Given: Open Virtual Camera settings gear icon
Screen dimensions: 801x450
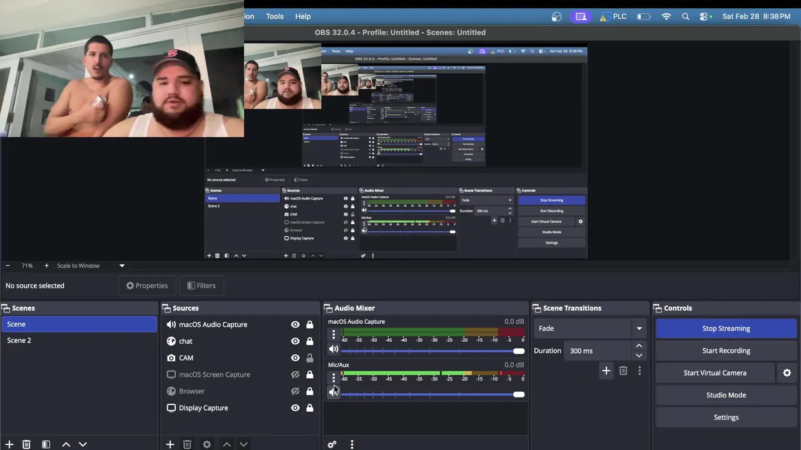Looking at the screenshot, I should (787, 373).
